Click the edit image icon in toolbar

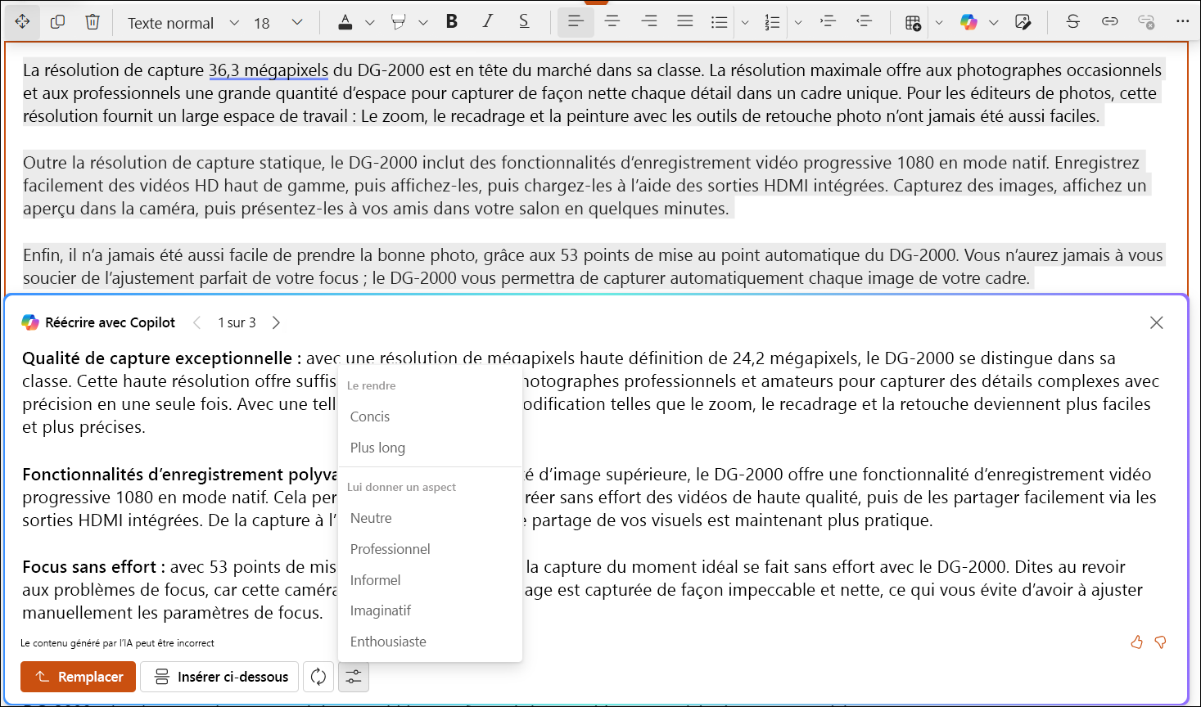1023,22
